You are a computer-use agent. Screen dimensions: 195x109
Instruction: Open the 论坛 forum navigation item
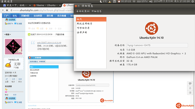[x=15, y=15]
